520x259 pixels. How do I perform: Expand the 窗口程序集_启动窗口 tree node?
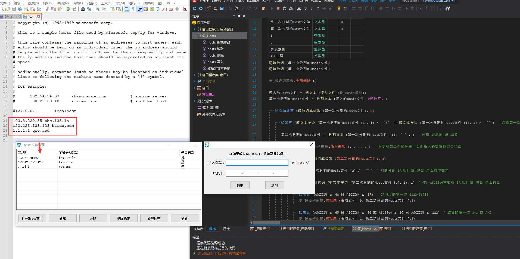[194, 29]
